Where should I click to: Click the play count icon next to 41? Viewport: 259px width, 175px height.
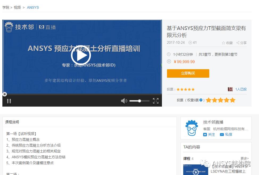point(190,43)
